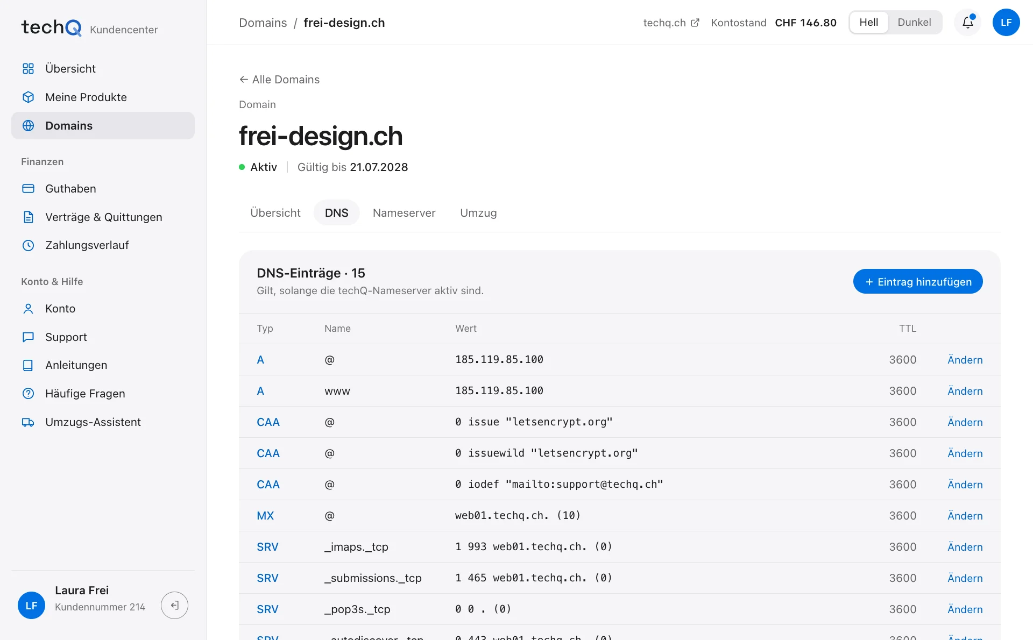Click value 0 iodef mailto:support@techq.ch

click(559, 485)
